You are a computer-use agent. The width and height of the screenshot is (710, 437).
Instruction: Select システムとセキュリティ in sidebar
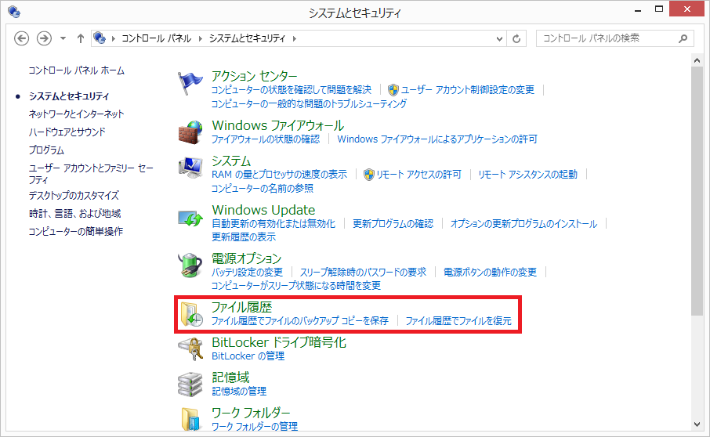(x=69, y=96)
